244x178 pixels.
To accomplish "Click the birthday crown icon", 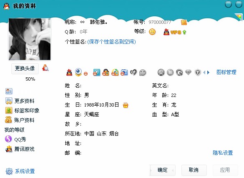I will (x=126, y=105).
